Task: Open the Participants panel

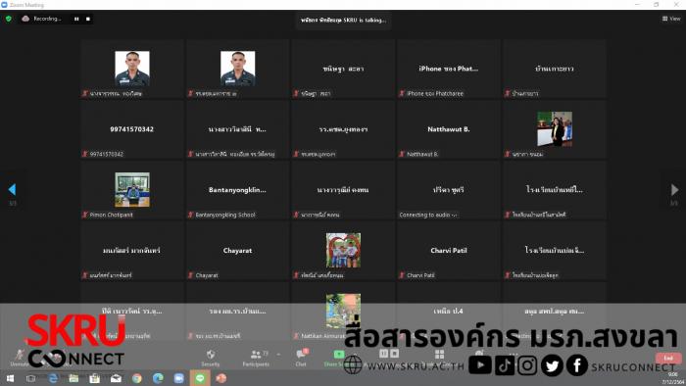Action: click(x=256, y=358)
